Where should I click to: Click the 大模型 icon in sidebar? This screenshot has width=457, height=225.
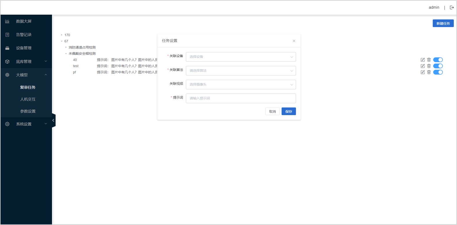tap(7, 75)
